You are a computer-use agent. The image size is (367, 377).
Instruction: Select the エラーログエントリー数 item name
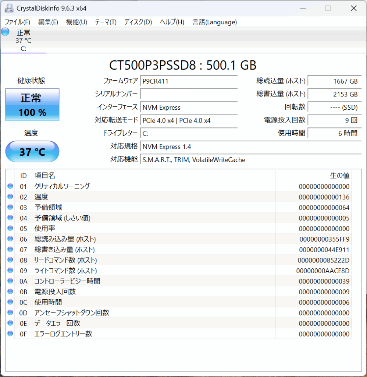[x=63, y=334]
